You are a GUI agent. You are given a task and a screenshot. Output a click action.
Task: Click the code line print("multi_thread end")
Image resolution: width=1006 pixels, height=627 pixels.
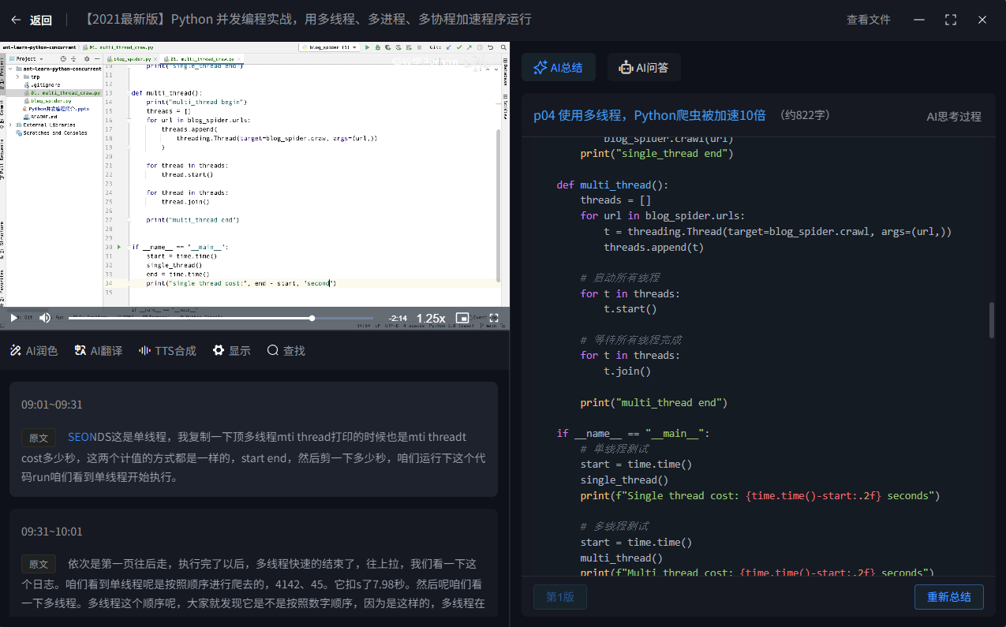653,403
